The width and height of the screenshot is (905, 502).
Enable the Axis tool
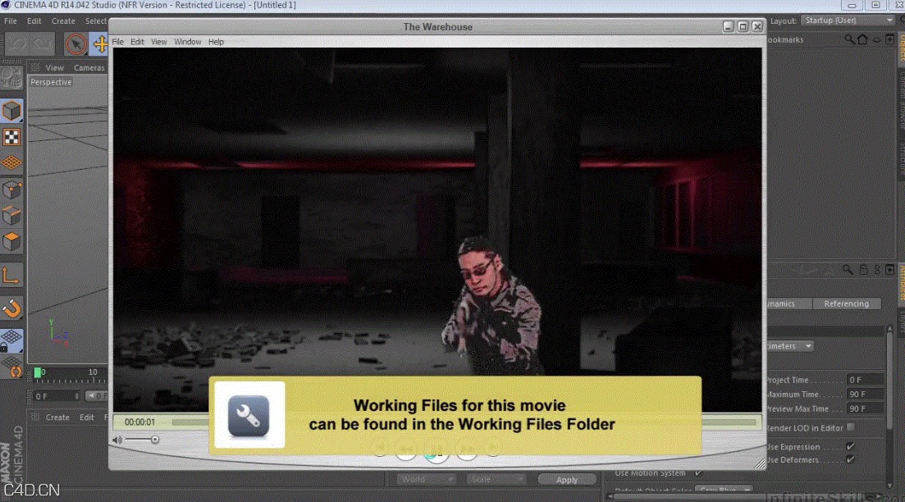(11, 276)
